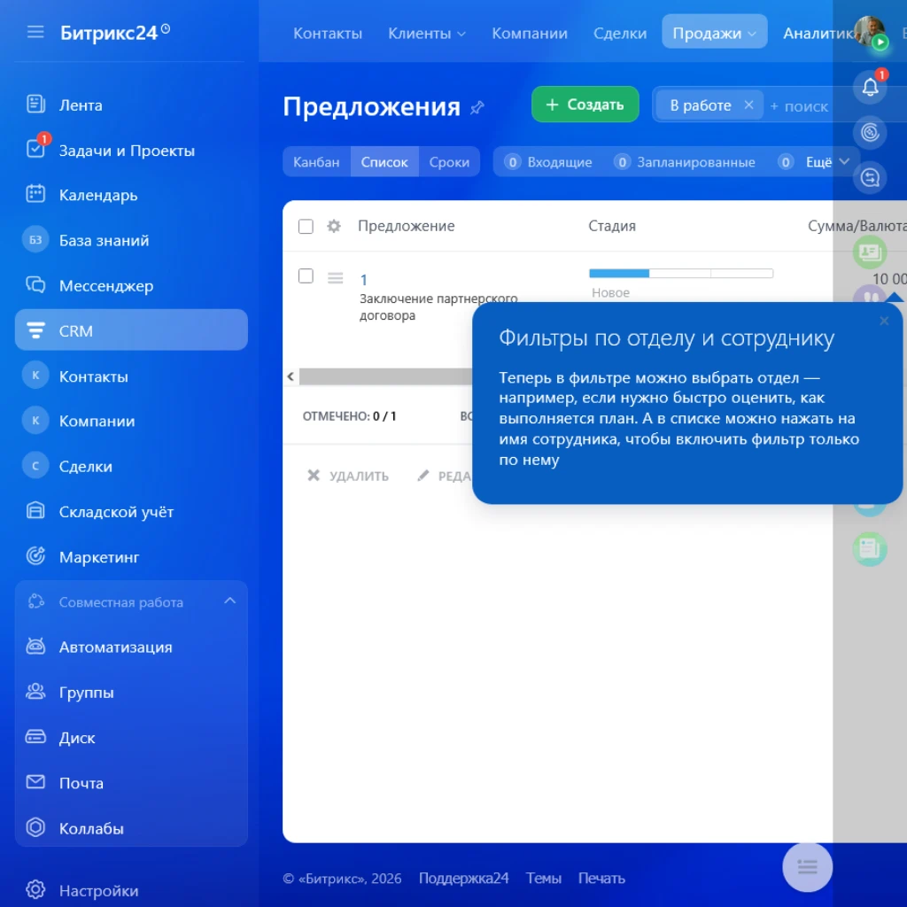This screenshot has width=907, height=907.
Task: Switch to the Сроки tab
Action: pos(449,162)
